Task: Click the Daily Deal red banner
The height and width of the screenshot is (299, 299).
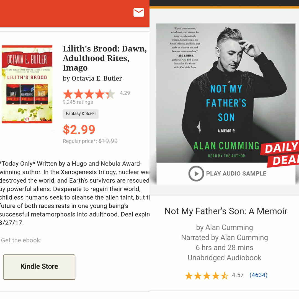Action: point(280,153)
